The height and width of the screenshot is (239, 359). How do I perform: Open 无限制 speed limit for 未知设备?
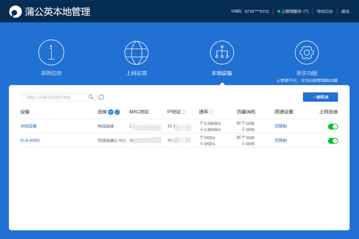pos(280,126)
